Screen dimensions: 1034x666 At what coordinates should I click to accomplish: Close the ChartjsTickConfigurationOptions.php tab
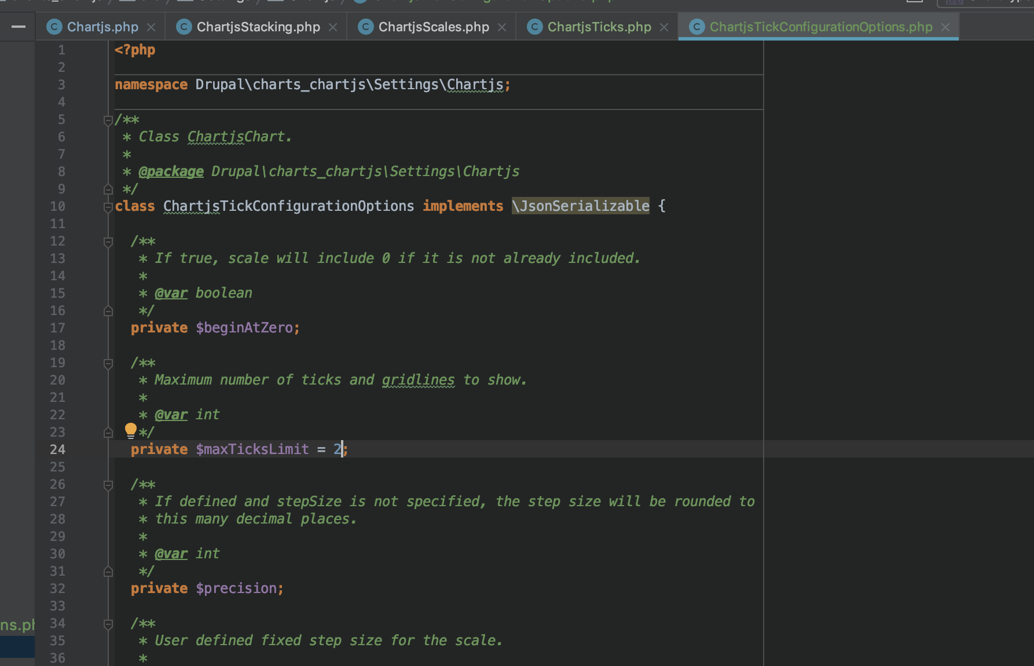945,27
